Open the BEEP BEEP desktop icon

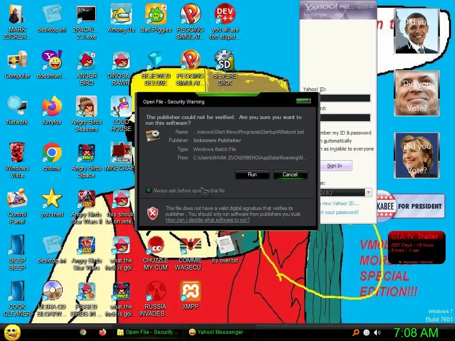[17, 252]
